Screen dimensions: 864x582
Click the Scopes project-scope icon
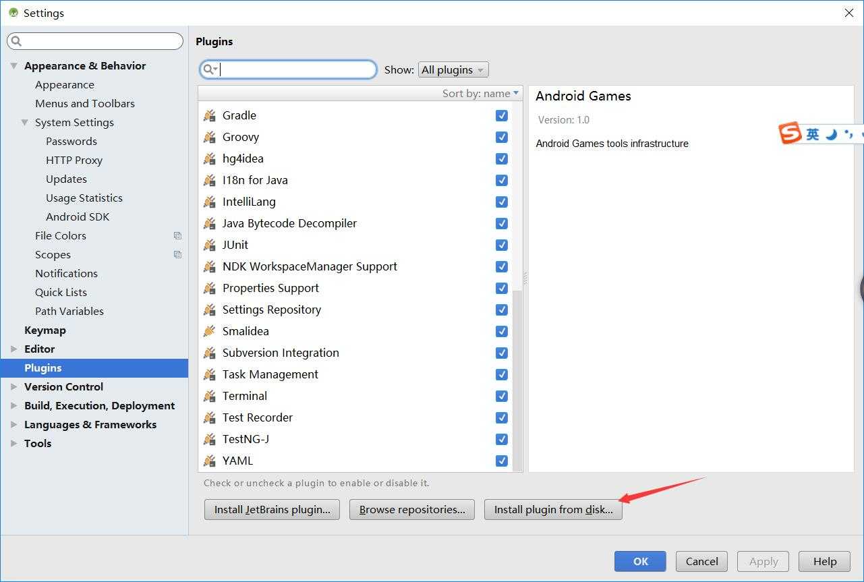[x=177, y=254]
